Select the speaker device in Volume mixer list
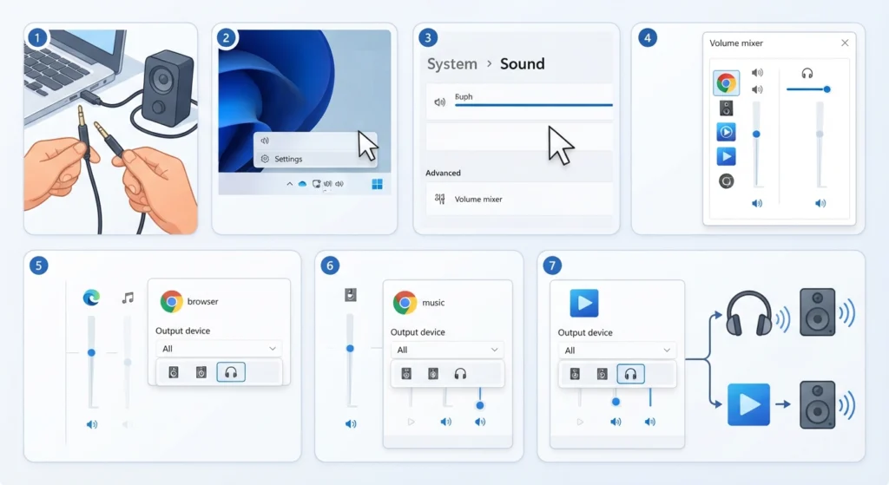The height and width of the screenshot is (485, 889). click(x=727, y=108)
